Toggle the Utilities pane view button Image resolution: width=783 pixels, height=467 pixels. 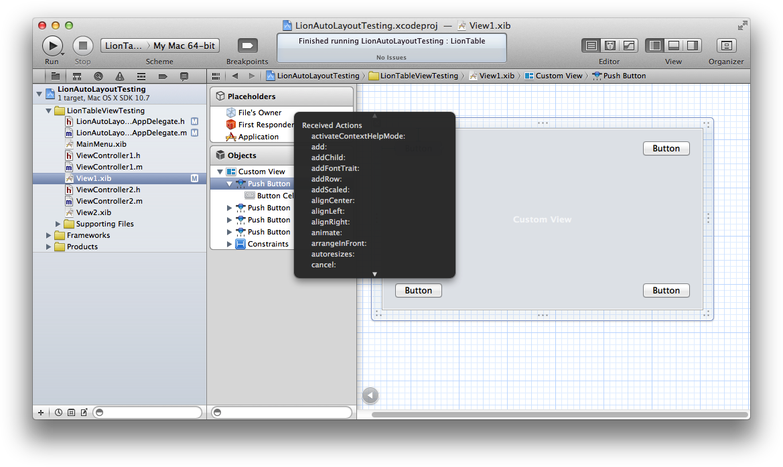(692, 46)
